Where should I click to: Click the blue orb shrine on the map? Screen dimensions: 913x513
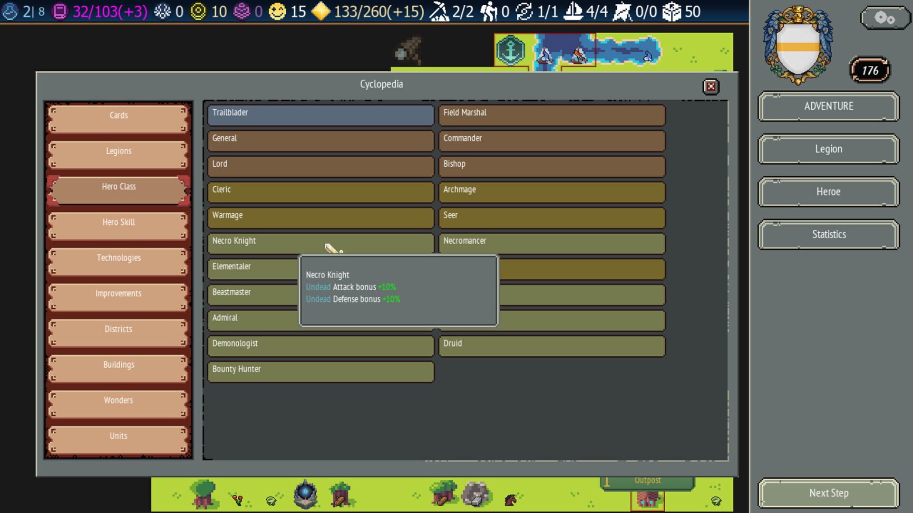(305, 494)
